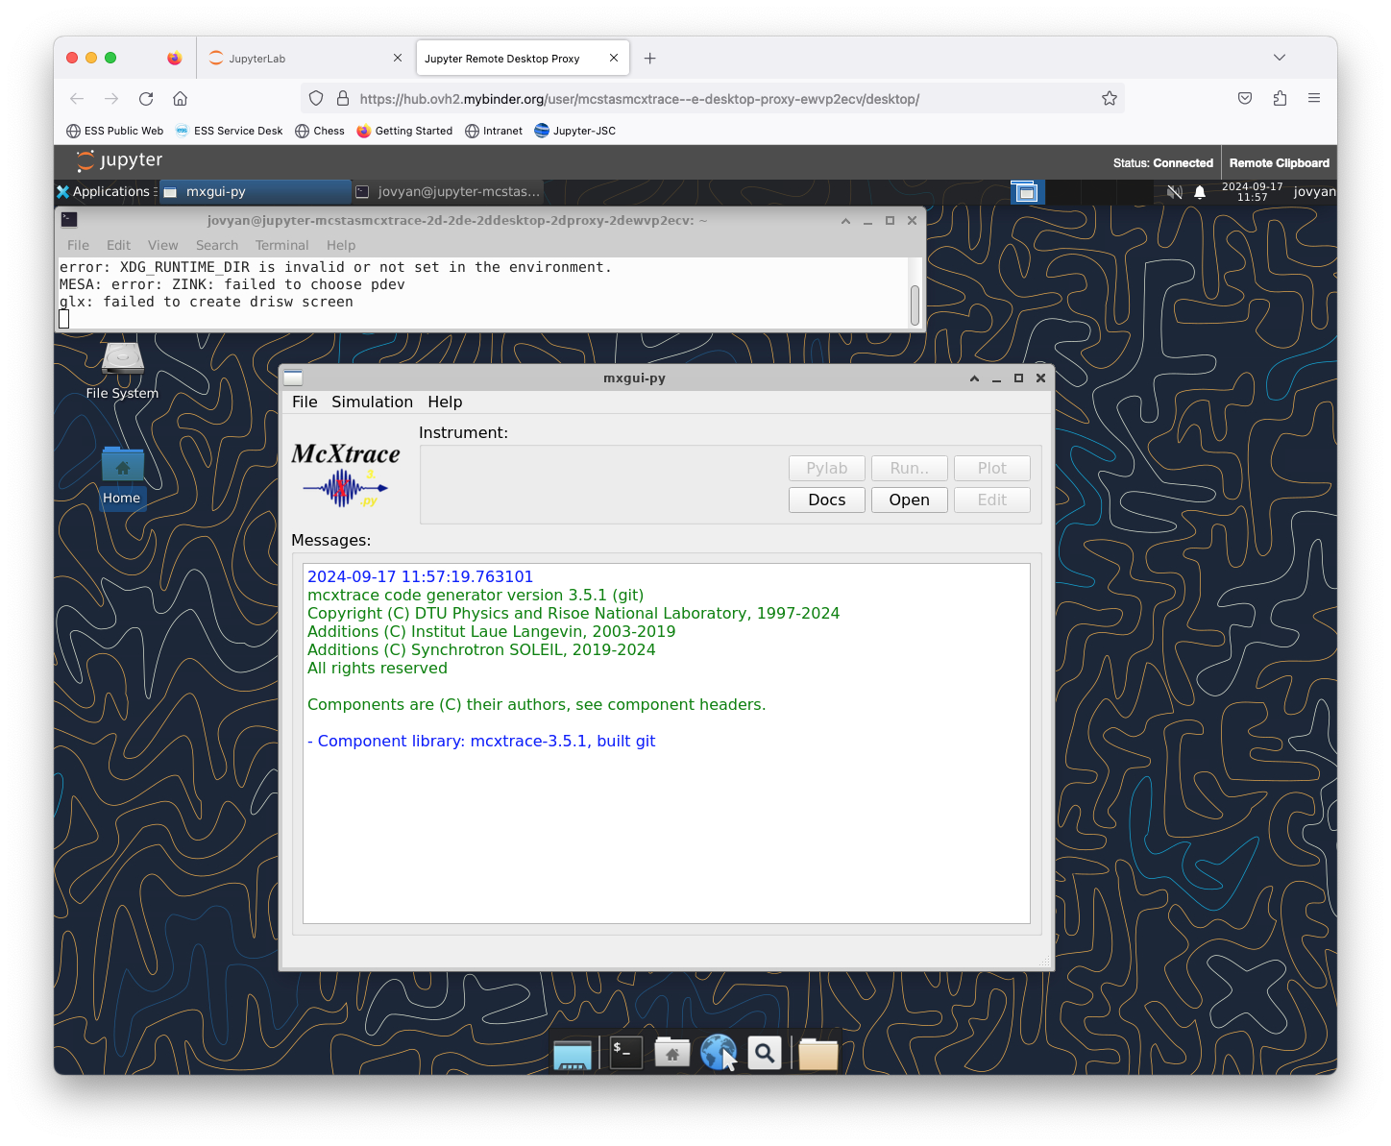
Task: Click the terminal vertical scrollbar
Action: tap(915, 305)
